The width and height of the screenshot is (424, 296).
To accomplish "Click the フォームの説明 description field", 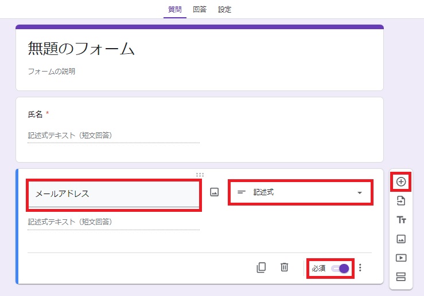I will [52, 72].
